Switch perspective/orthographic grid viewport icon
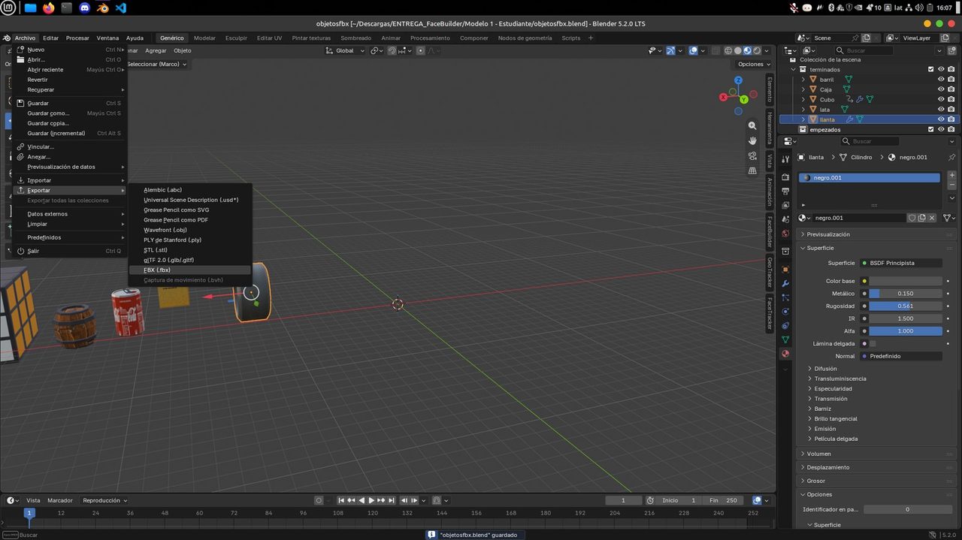This screenshot has width=962, height=540. pos(752,170)
